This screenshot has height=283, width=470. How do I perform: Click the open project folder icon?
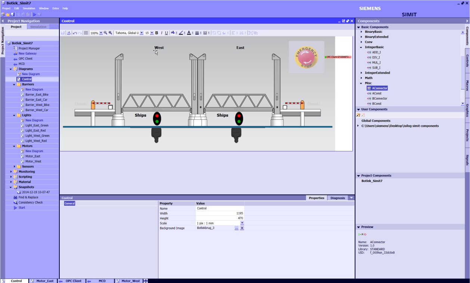coord(7,14)
